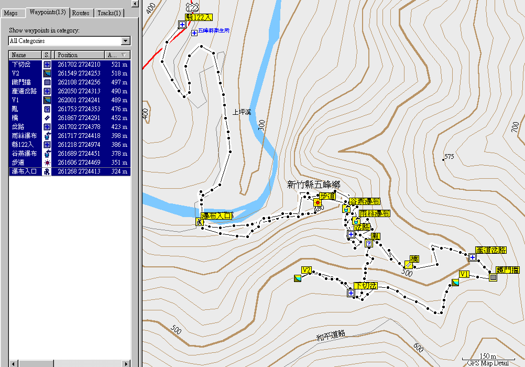Select the 產道岔路 name in the list
This screenshot has height=367, width=525.
(24, 91)
